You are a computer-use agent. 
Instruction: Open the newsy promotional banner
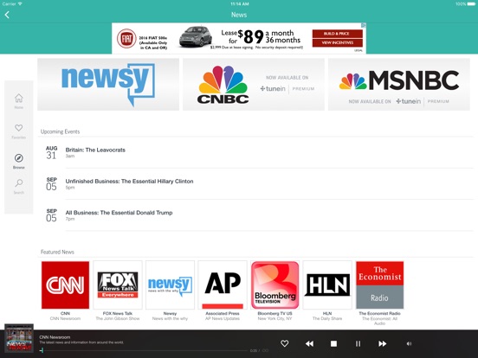tap(108, 85)
